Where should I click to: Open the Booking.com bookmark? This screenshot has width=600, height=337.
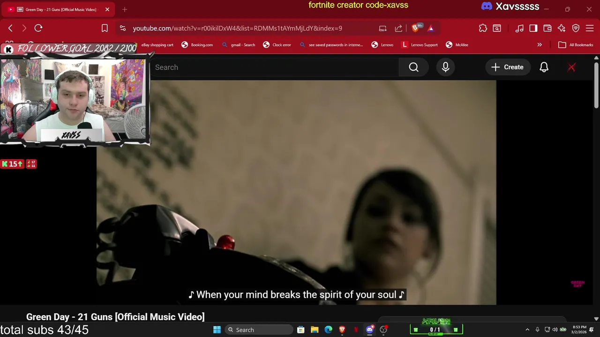pyautogui.click(x=197, y=45)
